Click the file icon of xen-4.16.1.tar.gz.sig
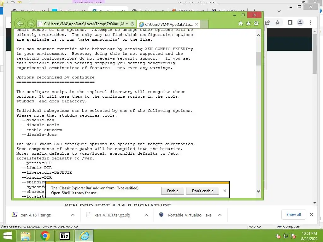Viewport: 323px width, 242px height. pos(88,215)
